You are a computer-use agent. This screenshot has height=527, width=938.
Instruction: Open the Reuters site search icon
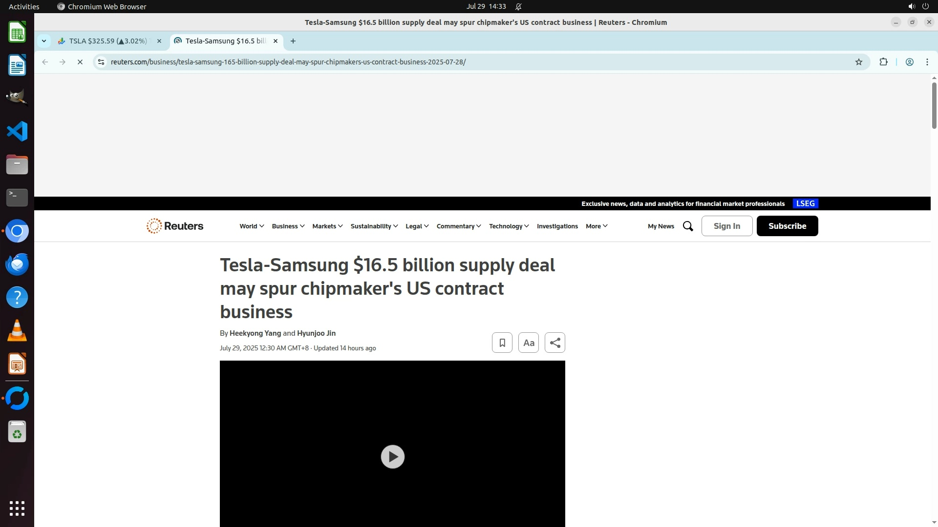pos(688,226)
